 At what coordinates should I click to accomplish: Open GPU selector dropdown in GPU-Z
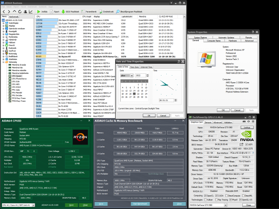[225, 205]
